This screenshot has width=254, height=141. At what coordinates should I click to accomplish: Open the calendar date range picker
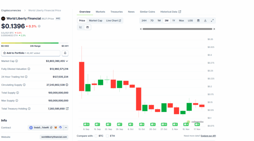tap(198, 21)
